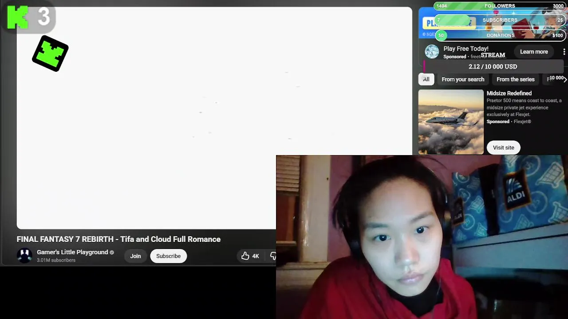Click the Learn more ad button
This screenshot has width=568, height=319.
click(x=534, y=52)
